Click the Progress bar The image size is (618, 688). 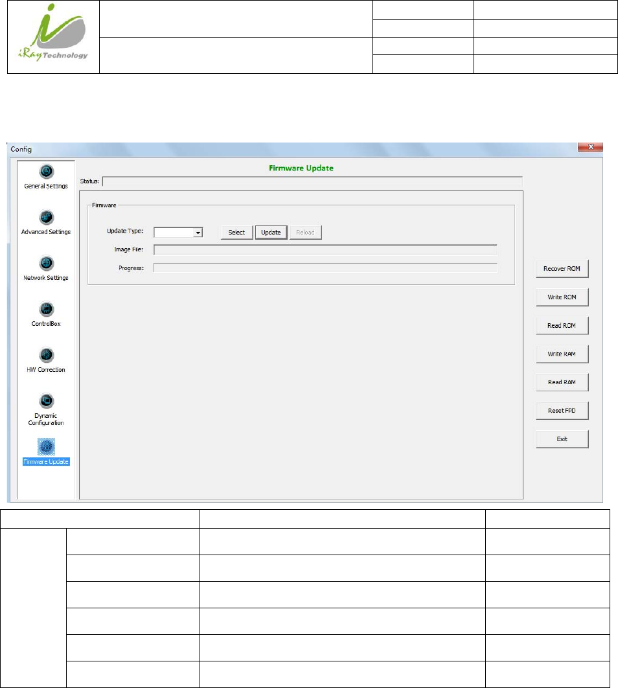point(325,268)
